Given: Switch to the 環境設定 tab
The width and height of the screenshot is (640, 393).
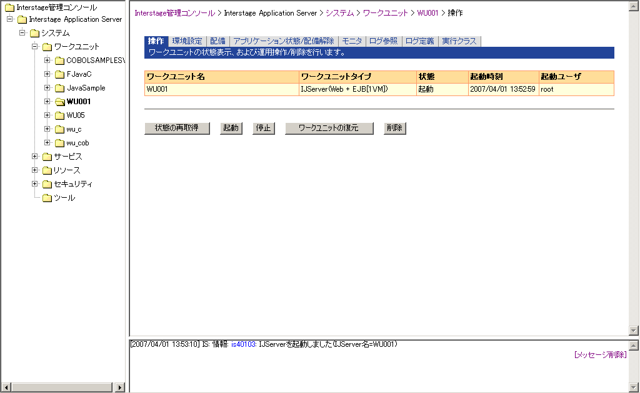Looking at the screenshot, I should click(187, 41).
